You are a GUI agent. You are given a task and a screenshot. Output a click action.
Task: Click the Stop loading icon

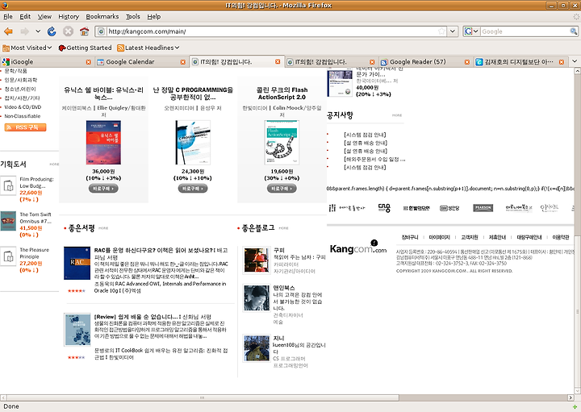point(68,31)
